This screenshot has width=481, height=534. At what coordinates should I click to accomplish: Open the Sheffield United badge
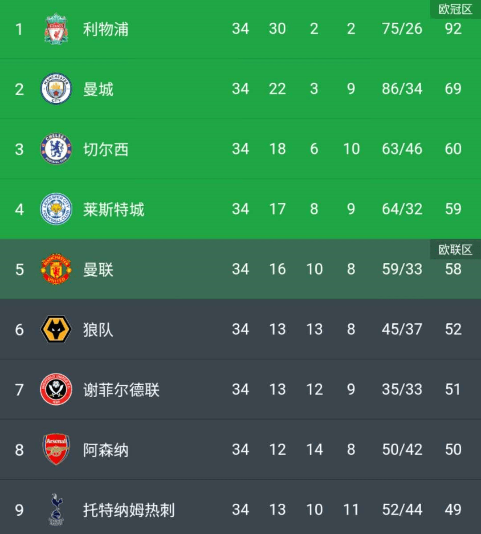tap(56, 389)
